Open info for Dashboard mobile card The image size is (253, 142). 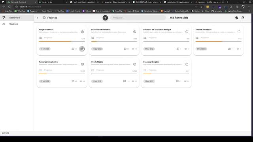click(x=187, y=64)
